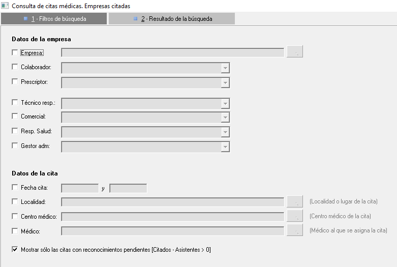Click the first Fecha cita date field
The width and height of the screenshot is (397, 267).
point(80,188)
